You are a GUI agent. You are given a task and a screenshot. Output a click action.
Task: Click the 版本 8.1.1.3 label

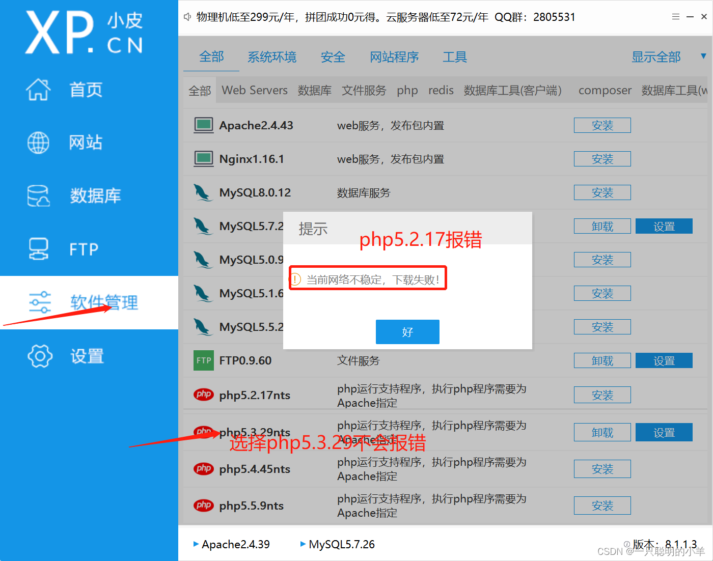(665, 544)
